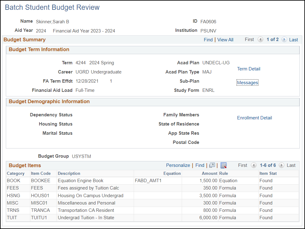
Task: Open the Term Detail link
Action: coord(248,69)
